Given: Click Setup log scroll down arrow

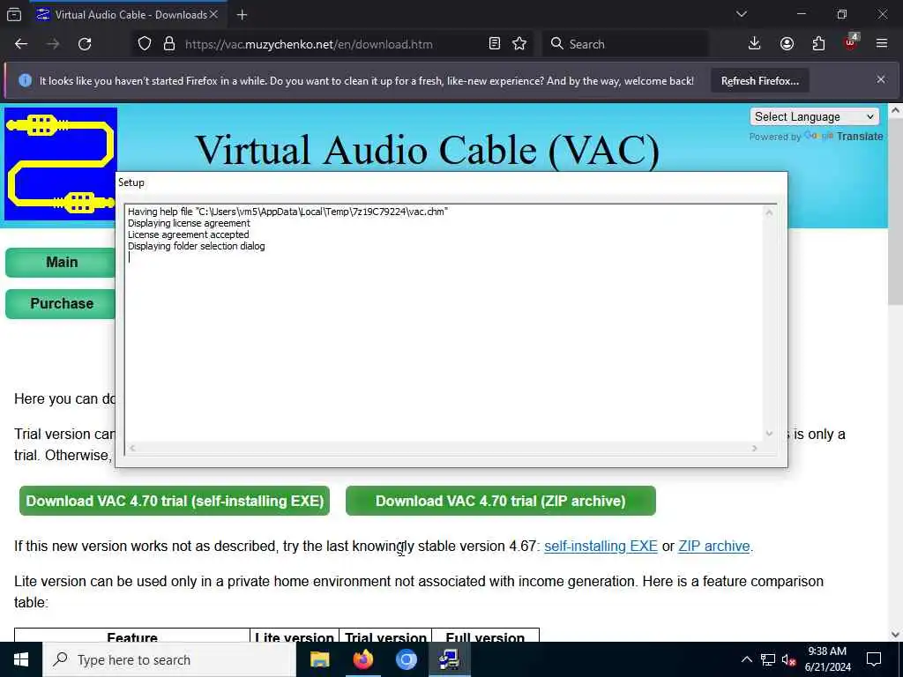Looking at the screenshot, I should tap(769, 434).
